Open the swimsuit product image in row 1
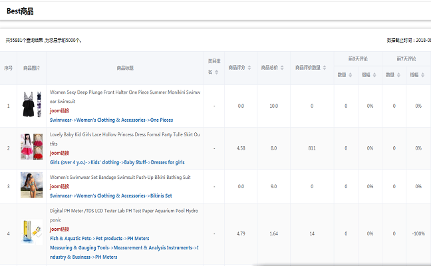Image resolution: width=431 pixels, height=266 pixels. pyautogui.click(x=32, y=104)
